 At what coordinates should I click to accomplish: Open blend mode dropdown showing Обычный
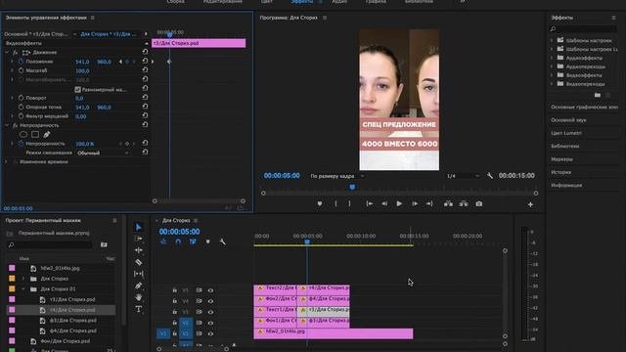pyautogui.click(x=103, y=153)
